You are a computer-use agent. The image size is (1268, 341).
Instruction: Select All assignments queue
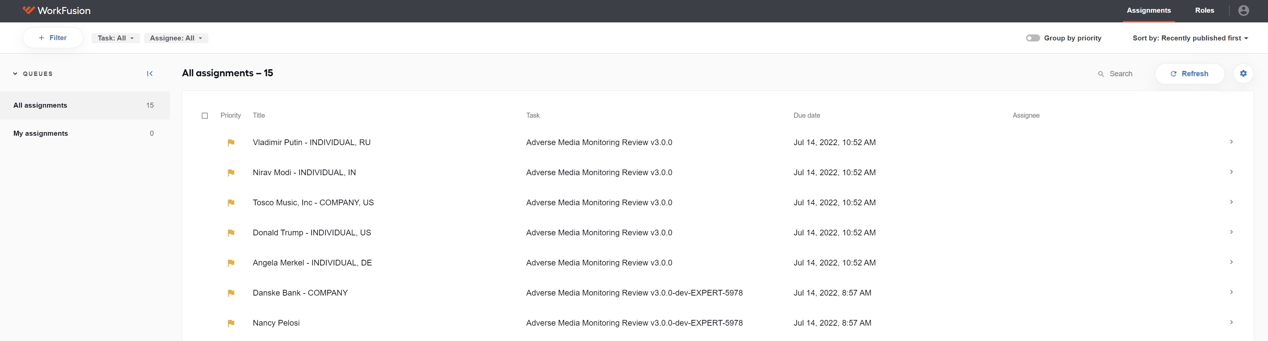tap(85, 105)
